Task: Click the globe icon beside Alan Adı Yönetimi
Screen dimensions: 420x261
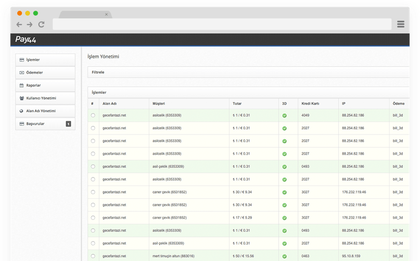Action: 21,111
